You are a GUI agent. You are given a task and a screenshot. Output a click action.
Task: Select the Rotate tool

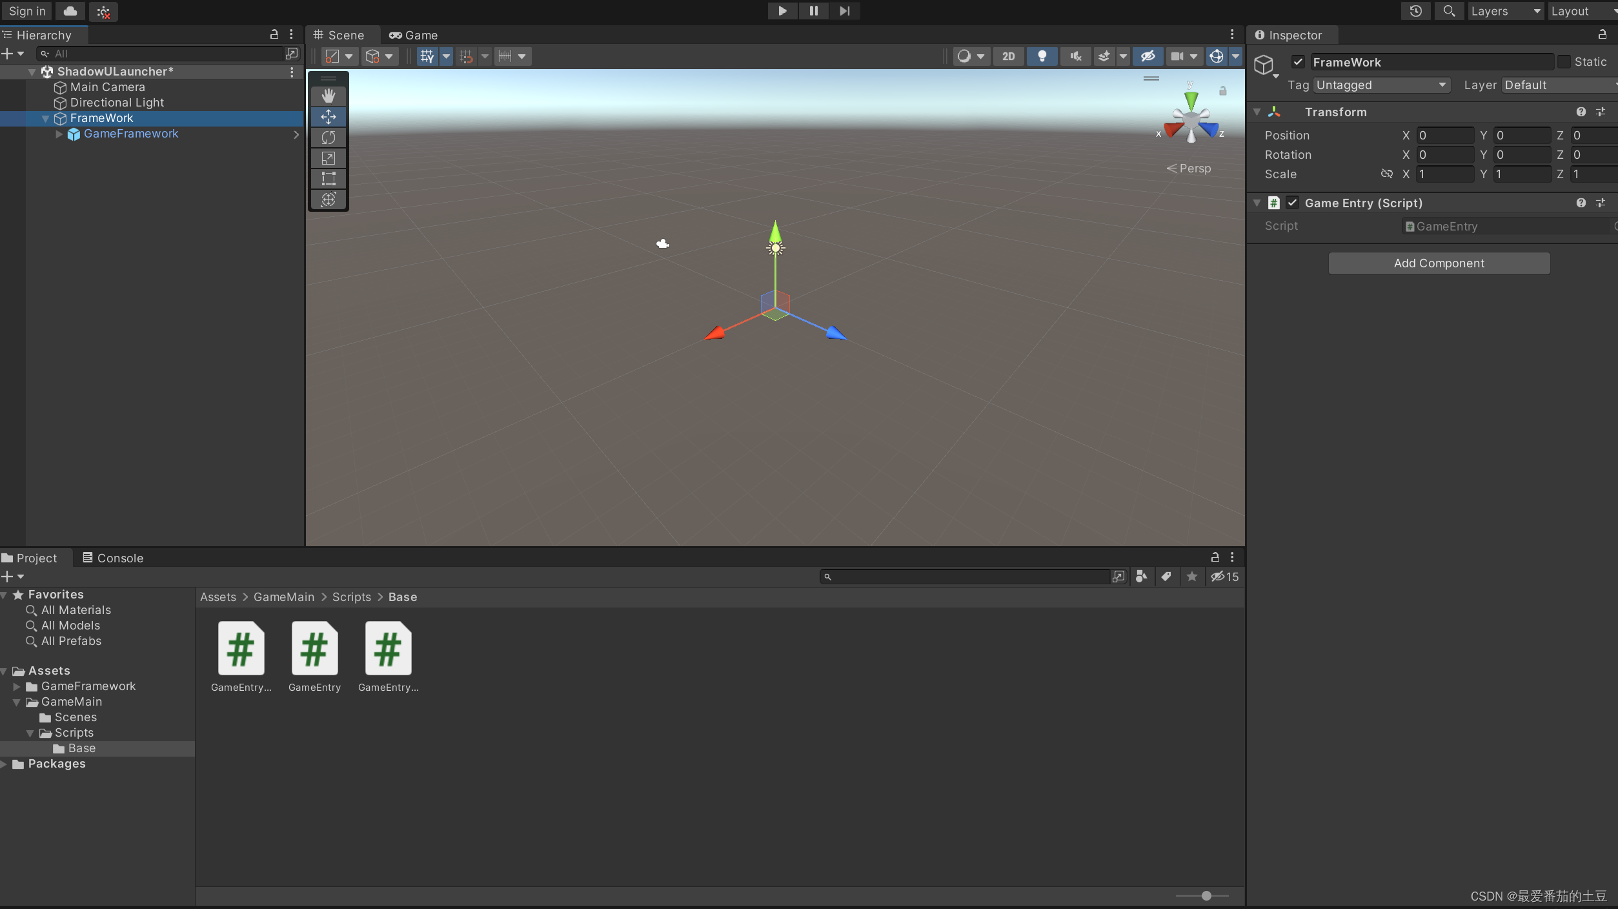(329, 138)
